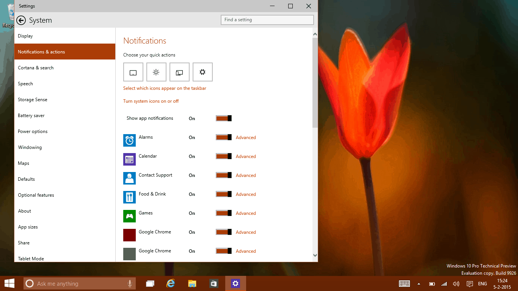Open Turn system icons on or off

151,101
